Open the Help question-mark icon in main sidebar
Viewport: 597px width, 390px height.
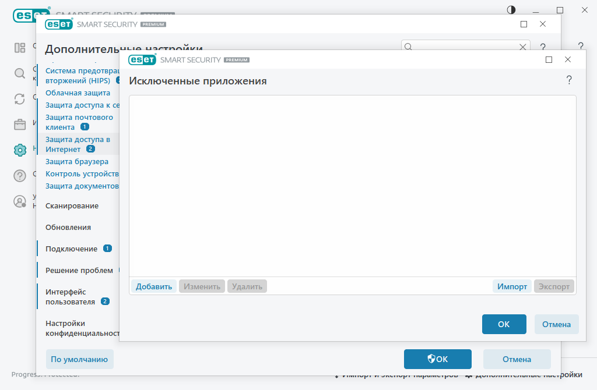(x=20, y=176)
